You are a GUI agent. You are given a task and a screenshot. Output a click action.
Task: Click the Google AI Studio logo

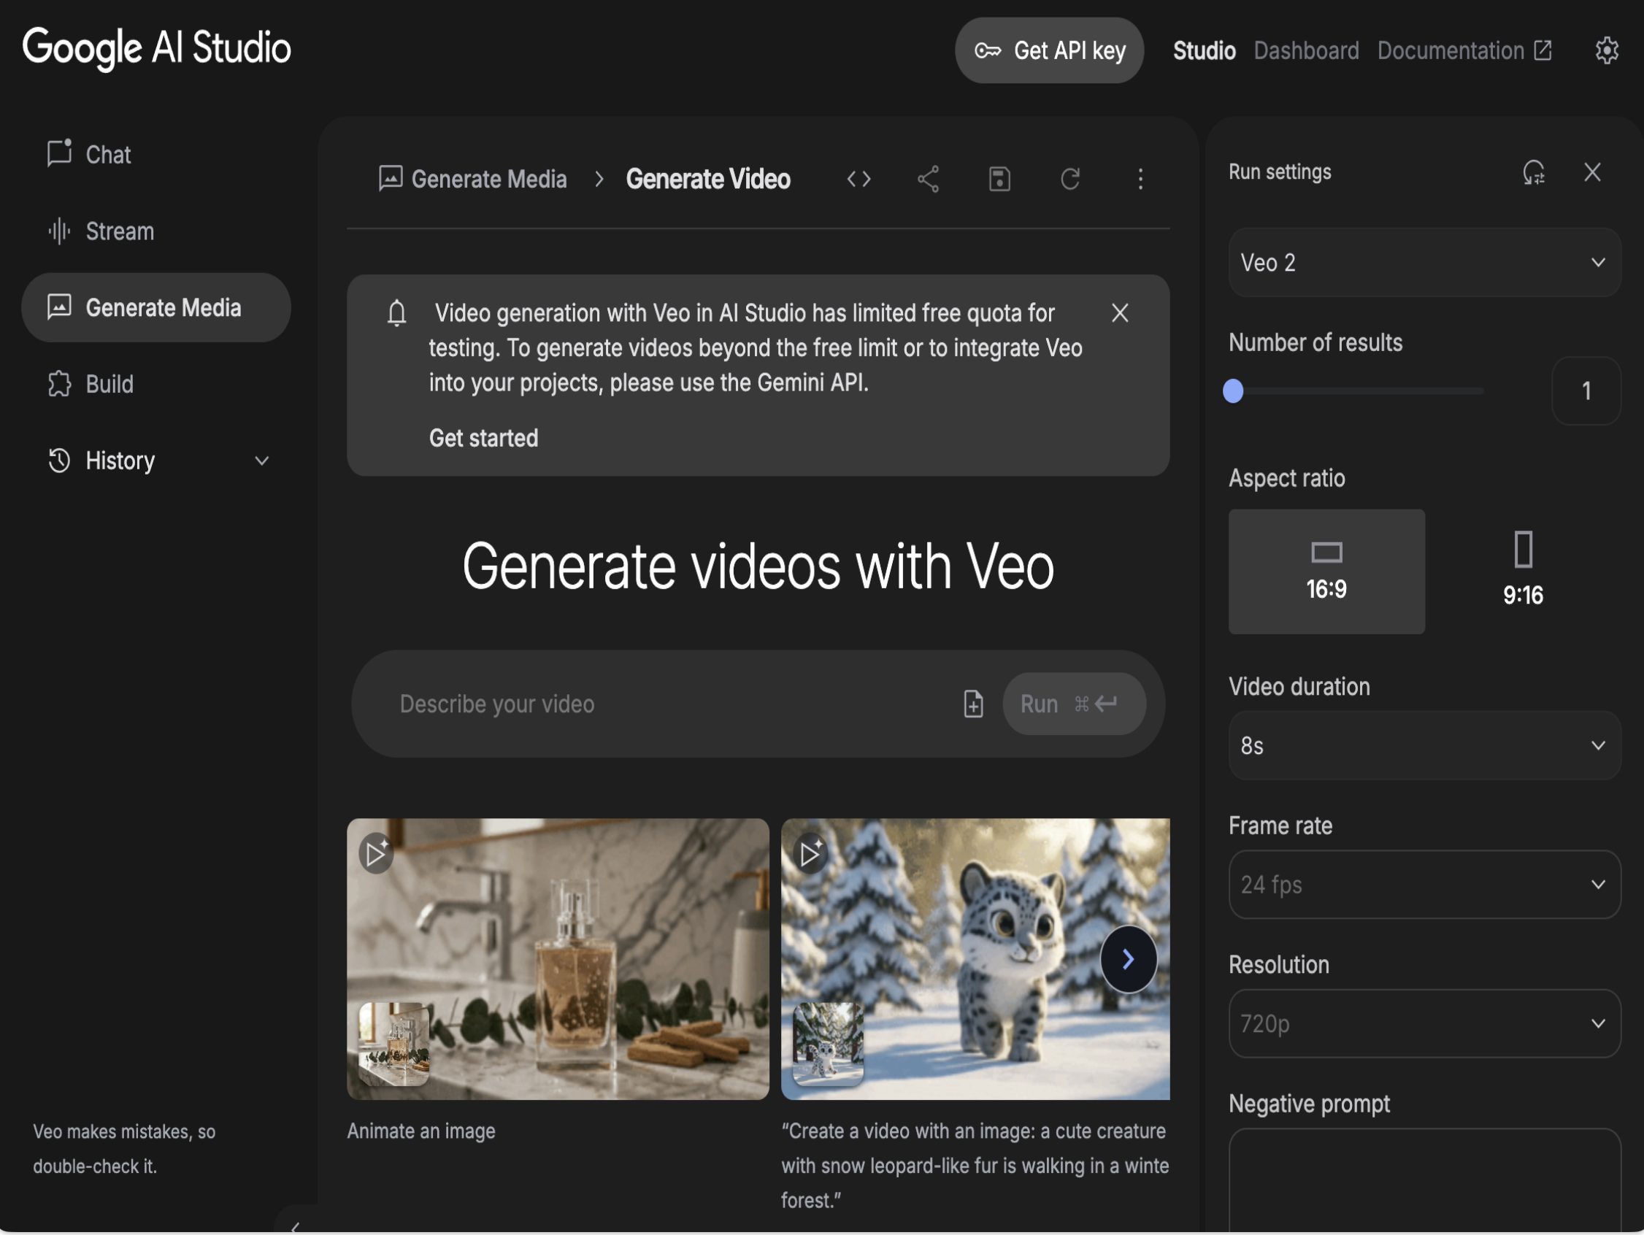tap(157, 49)
